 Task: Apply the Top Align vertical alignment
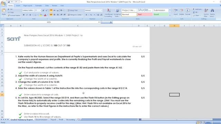51,10
